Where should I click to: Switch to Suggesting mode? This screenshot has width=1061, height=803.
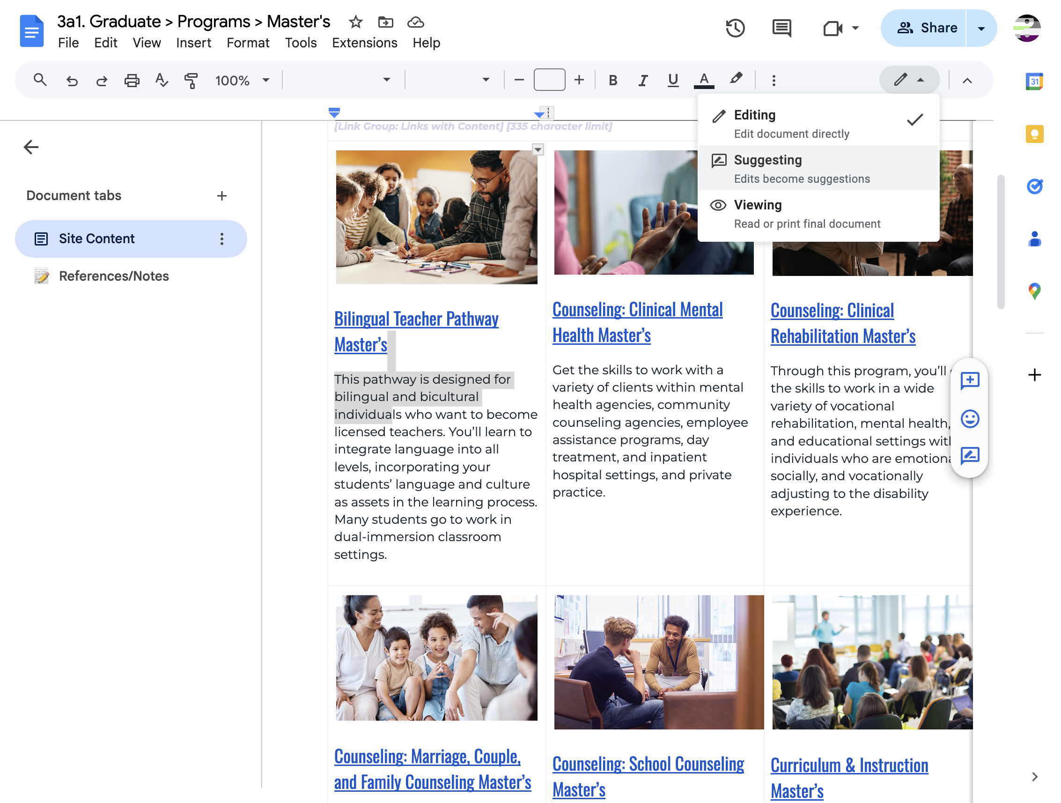(818, 169)
